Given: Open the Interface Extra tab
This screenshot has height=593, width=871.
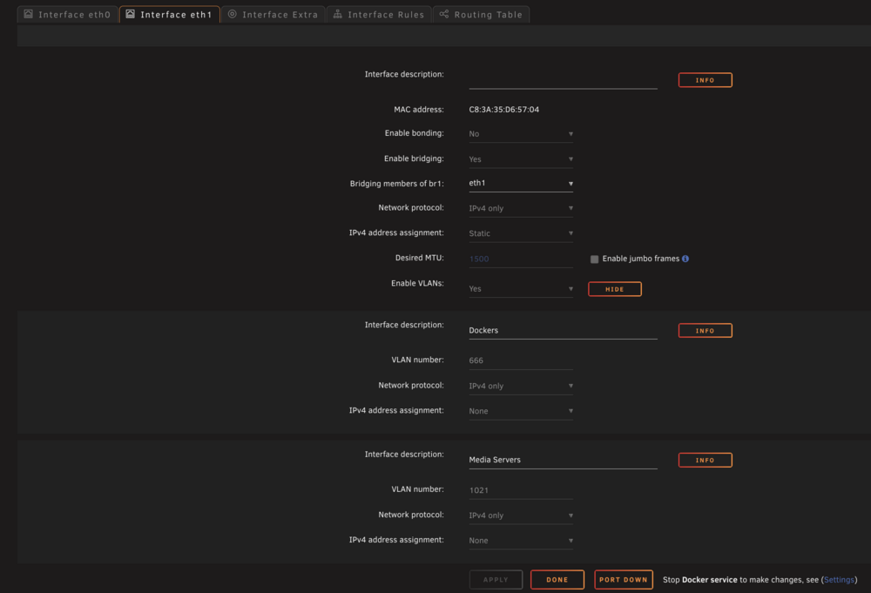Looking at the screenshot, I should pyautogui.click(x=273, y=15).
